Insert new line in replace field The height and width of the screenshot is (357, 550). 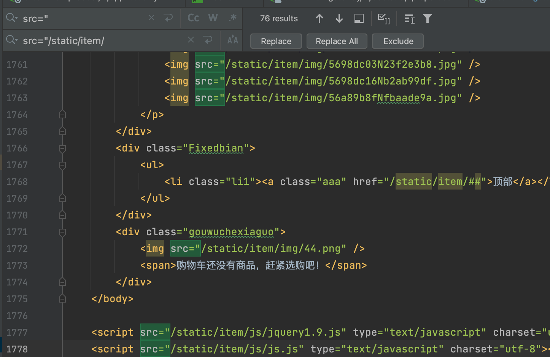click(208, 40)
